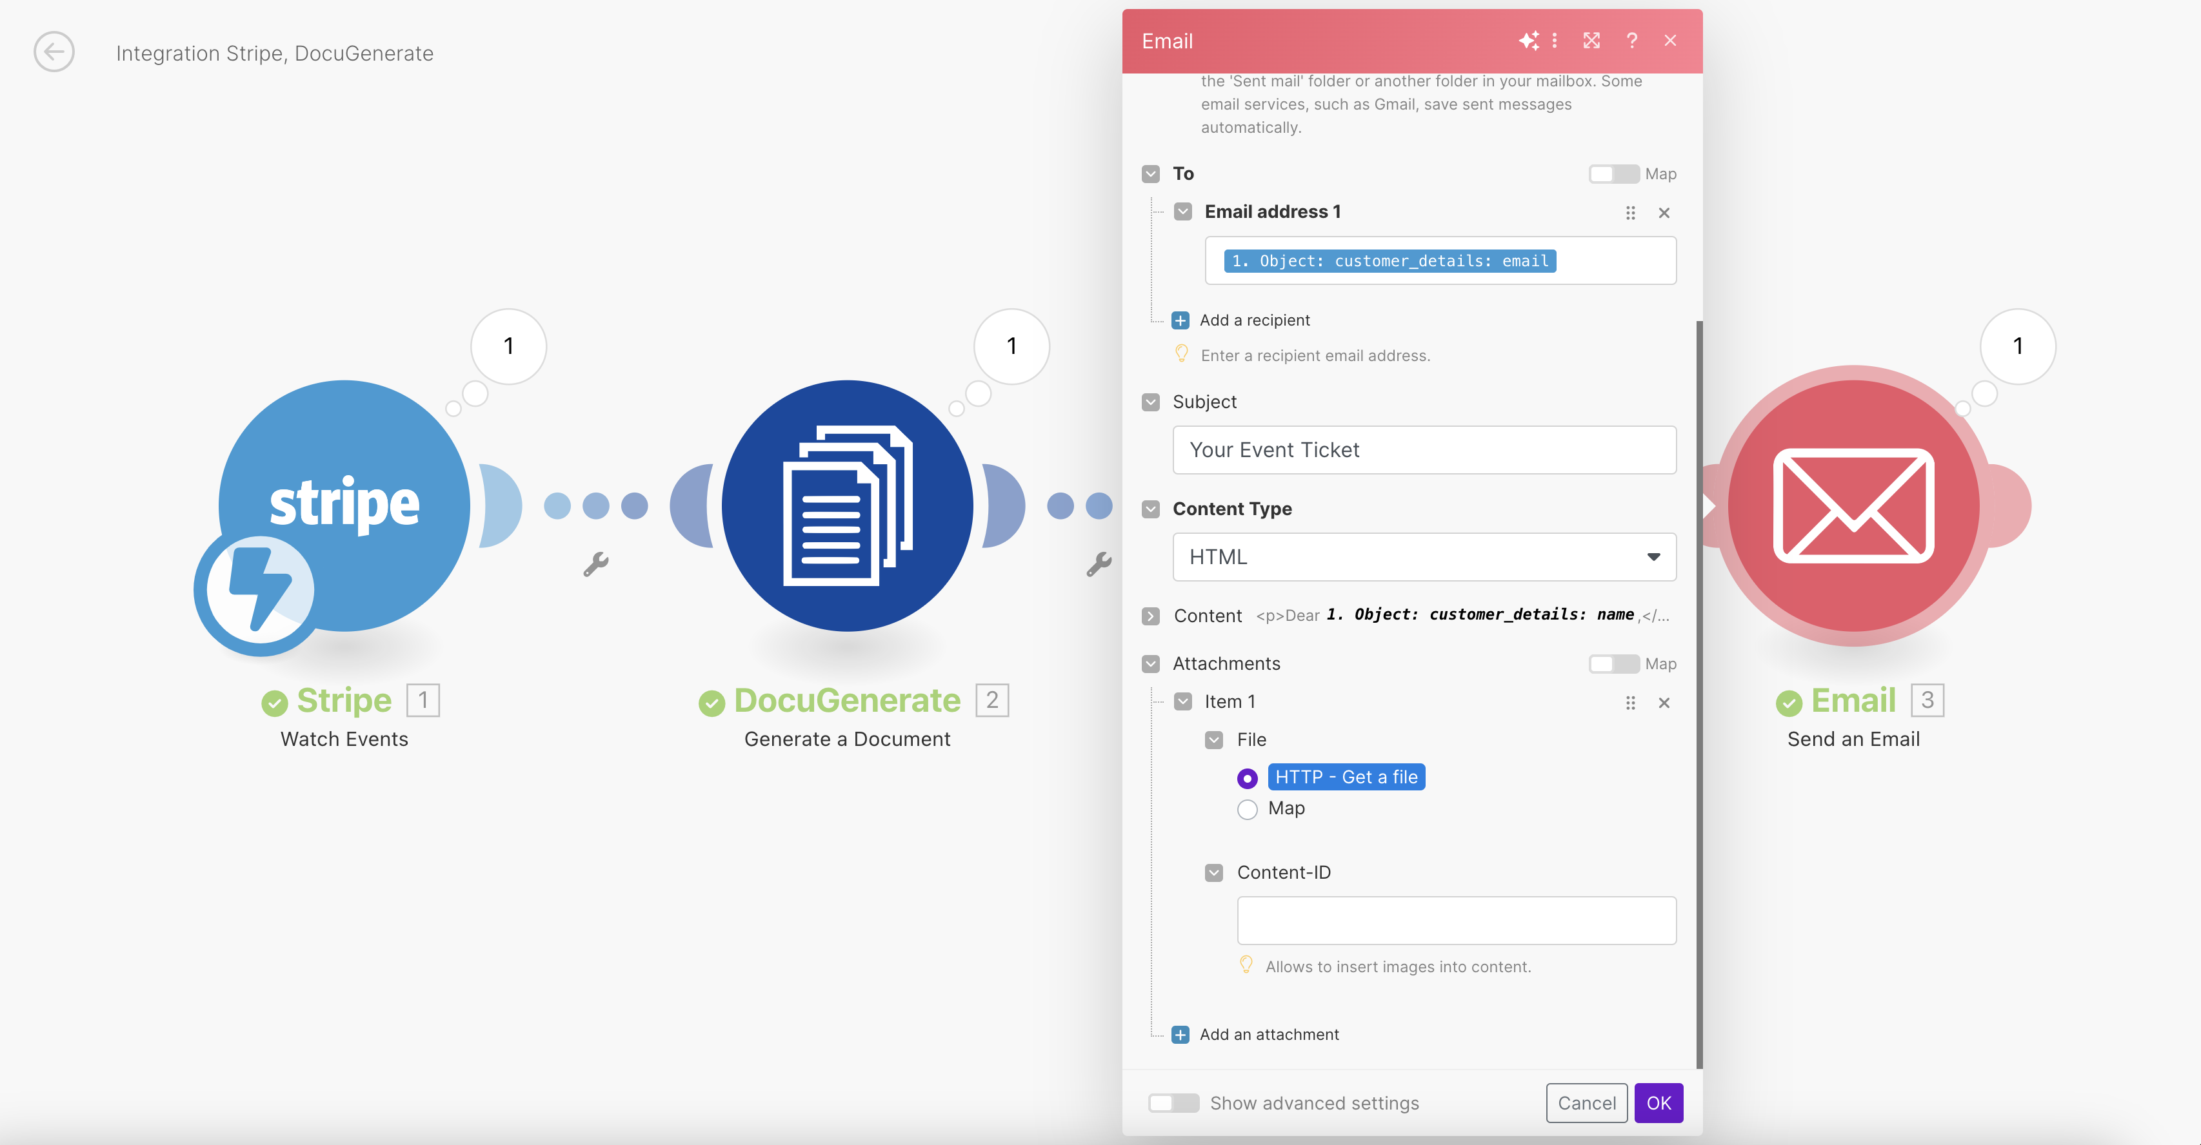
Task: Click wrench after the DocuGenerate module
Action: tap(1099, 563)
